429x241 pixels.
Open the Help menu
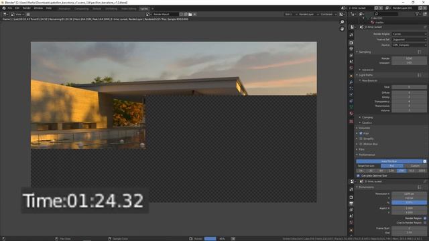[x=49, y=8]
